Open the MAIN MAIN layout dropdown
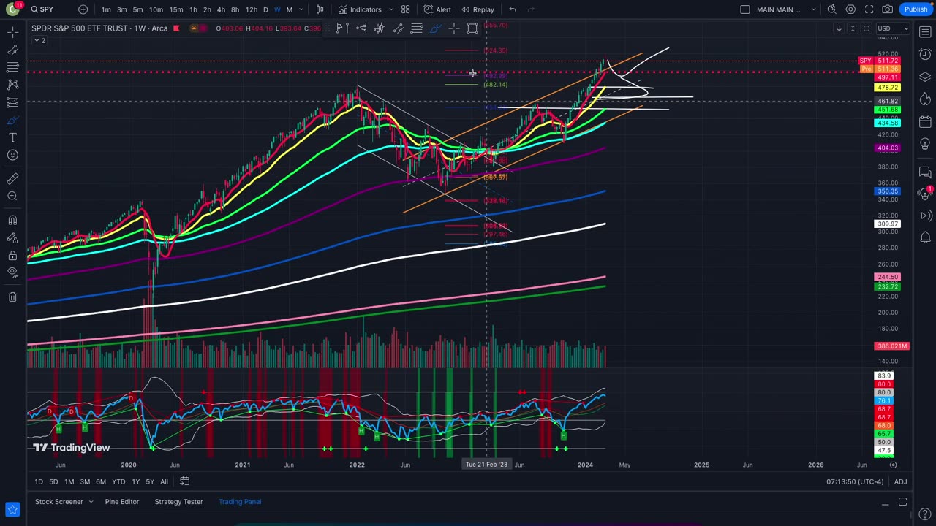This screenshot has width=936, height=526. (x=786, y=9)
